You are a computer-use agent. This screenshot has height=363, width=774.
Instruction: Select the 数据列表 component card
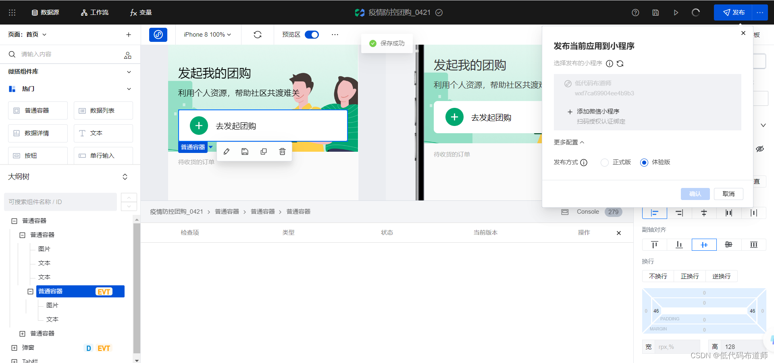pos(103,110)
